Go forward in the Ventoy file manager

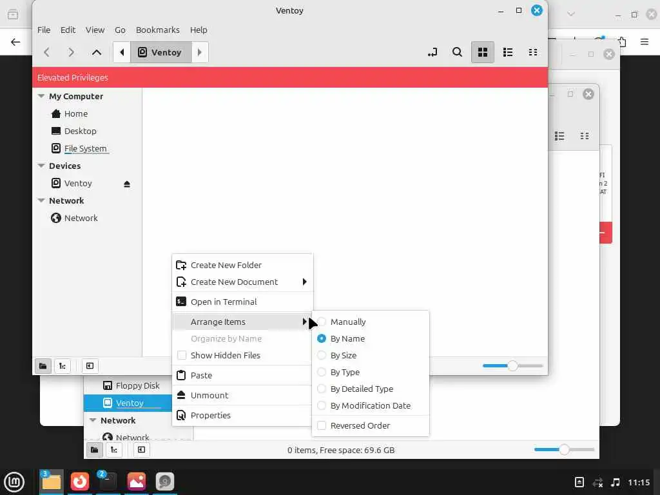pos(71,52)
